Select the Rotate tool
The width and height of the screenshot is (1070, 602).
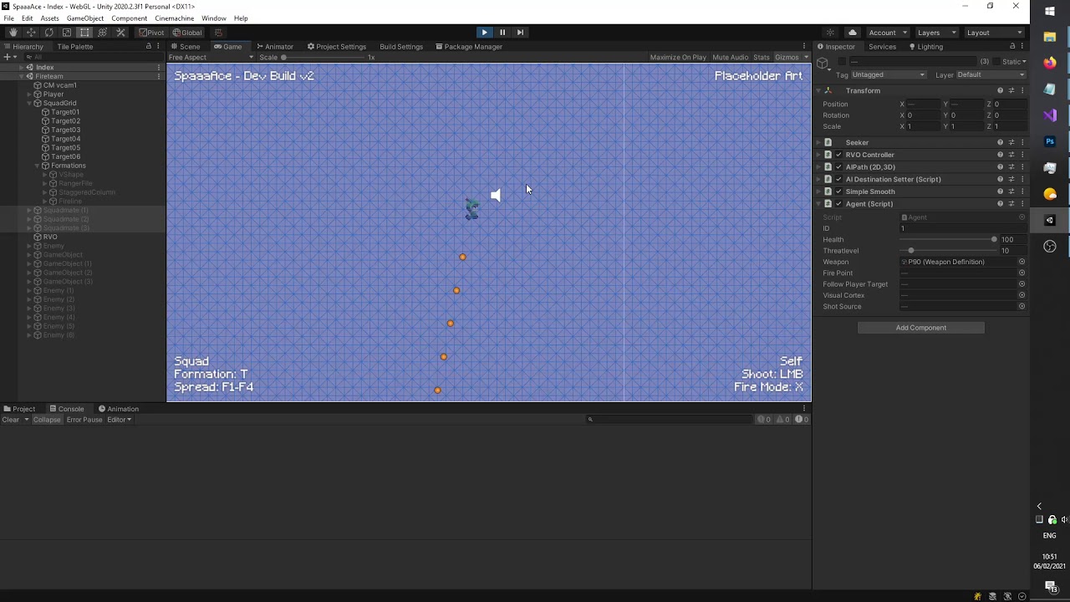(x=48, y=33)
